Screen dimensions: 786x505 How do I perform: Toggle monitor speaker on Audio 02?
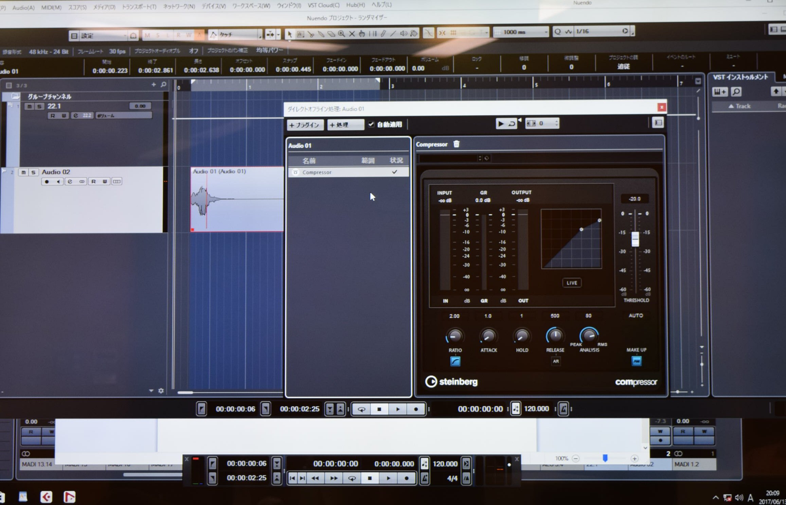58,182
